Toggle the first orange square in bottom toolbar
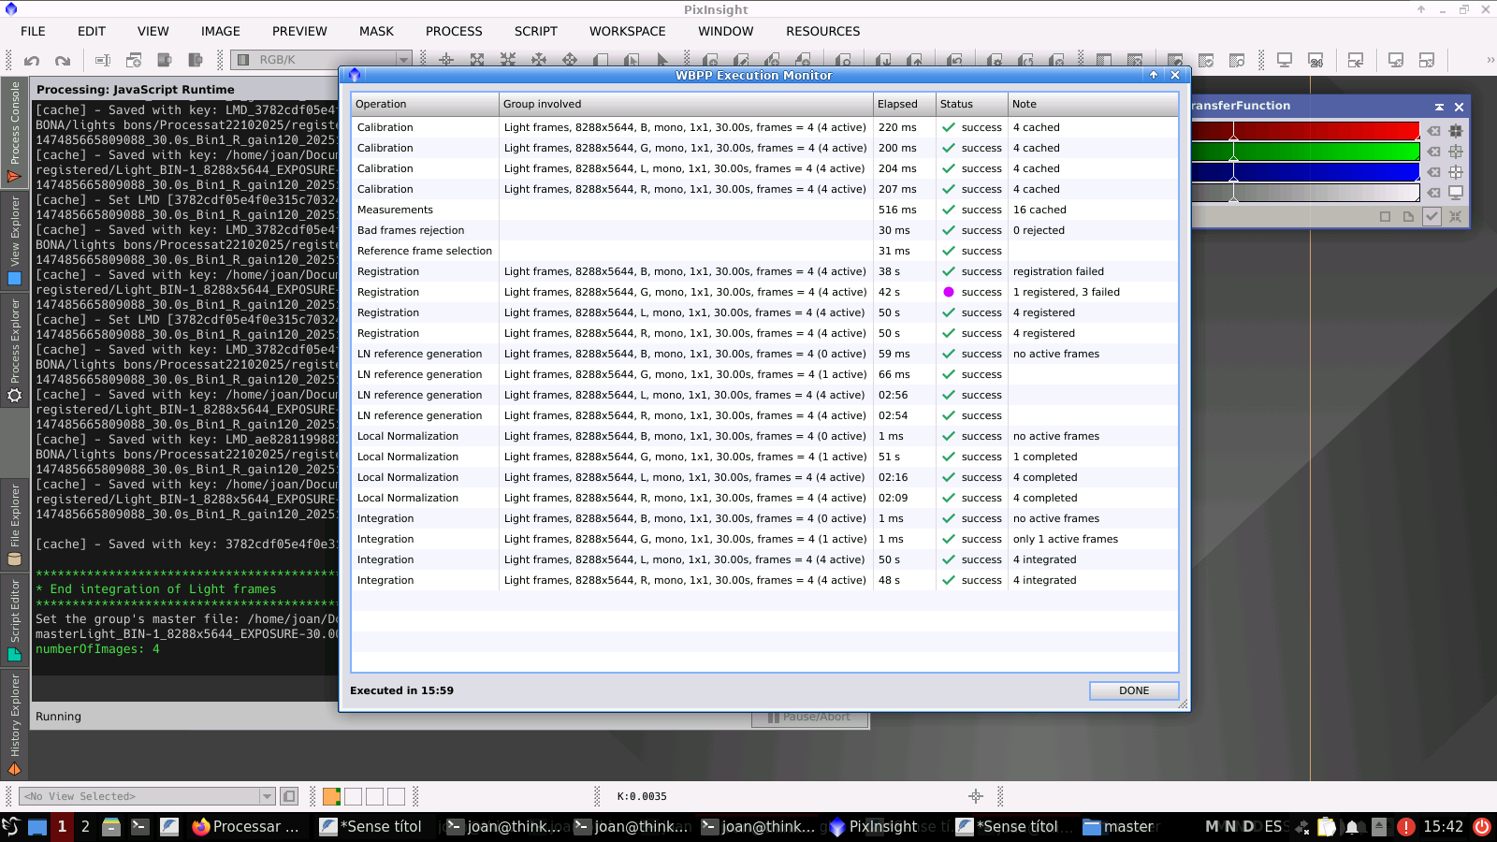The height and width of the screenshot is (842, 1497). [331, 796]
